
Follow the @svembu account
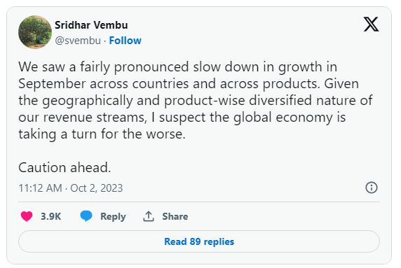pos(125,41)
